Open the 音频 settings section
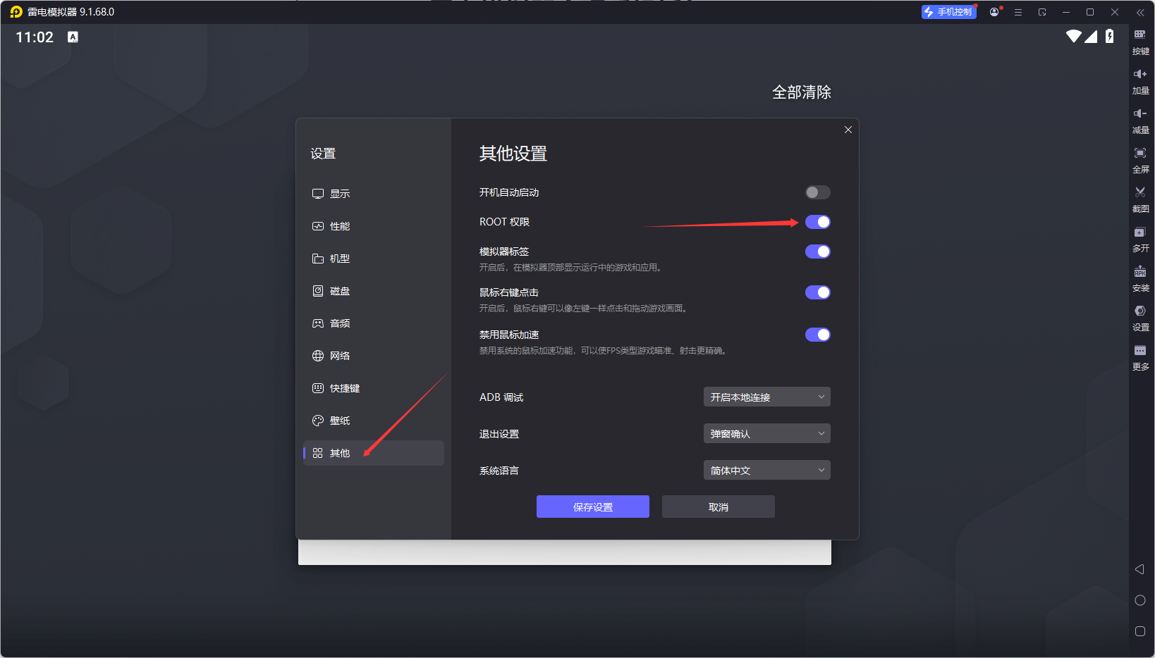The width and height of the screenshot is (1155, 658). point(374,323)
